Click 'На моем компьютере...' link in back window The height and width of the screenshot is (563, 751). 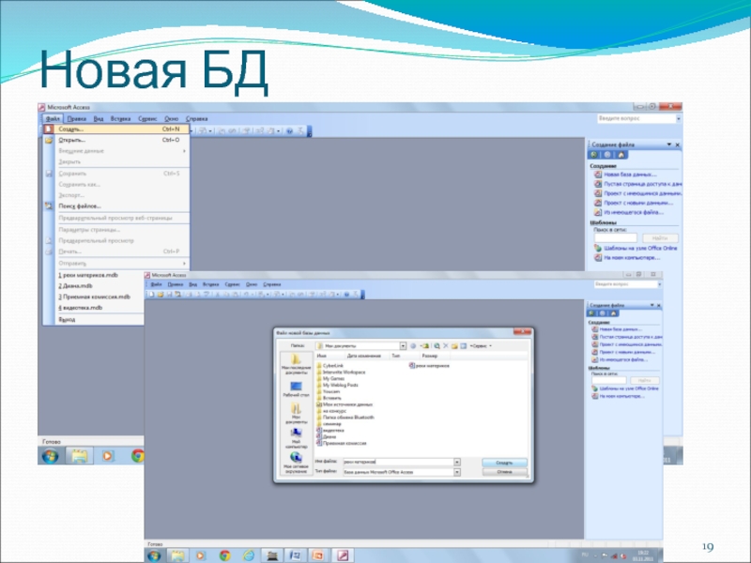coord(632,257)
